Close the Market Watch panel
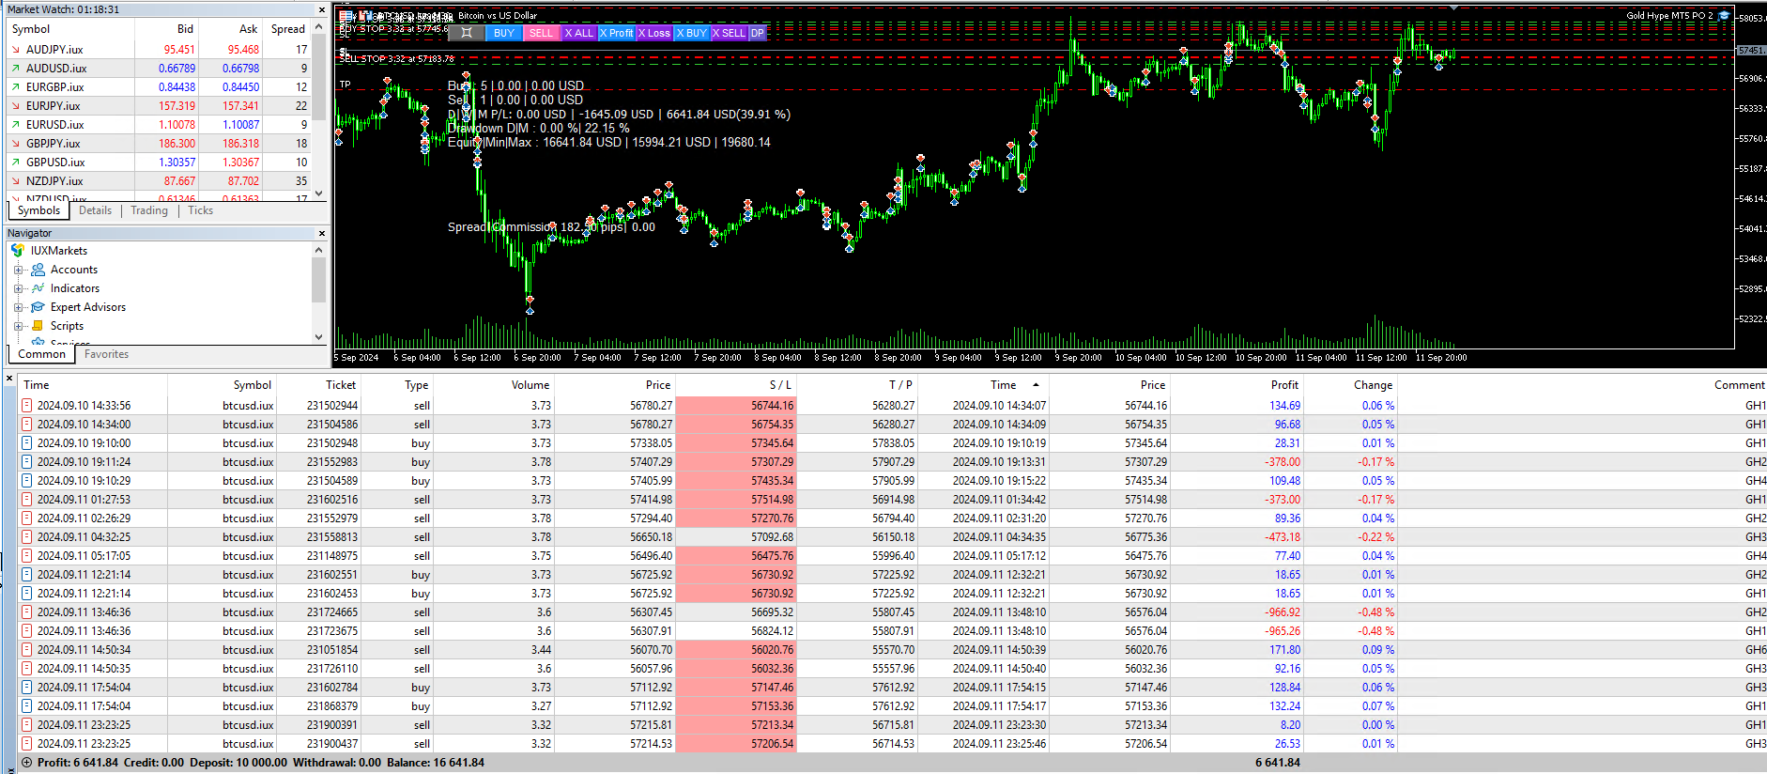 tap(321, 9)
